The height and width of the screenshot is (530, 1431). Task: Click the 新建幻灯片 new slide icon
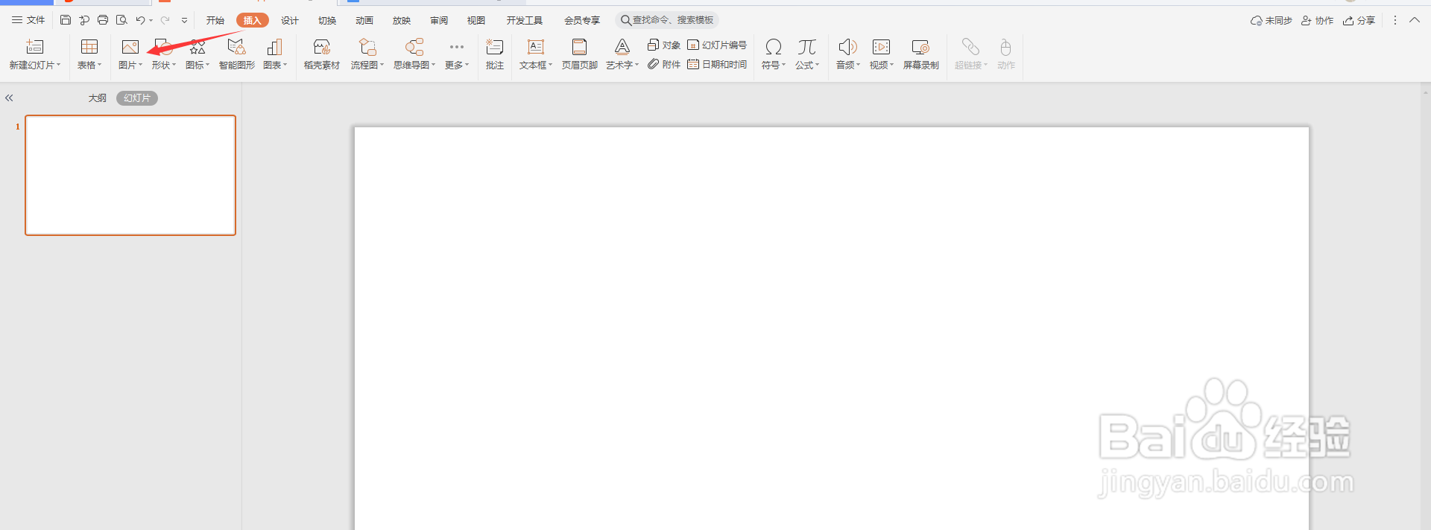click(35, 47)
